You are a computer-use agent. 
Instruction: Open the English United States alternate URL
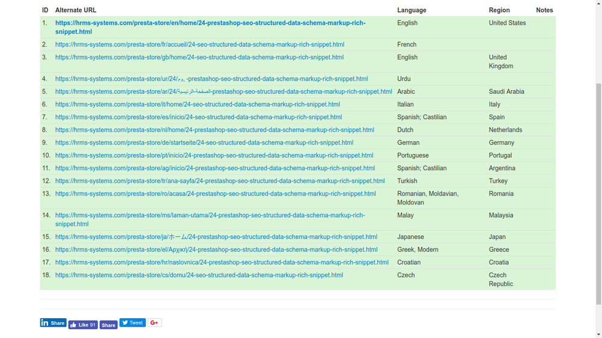(x=210, y=27)
